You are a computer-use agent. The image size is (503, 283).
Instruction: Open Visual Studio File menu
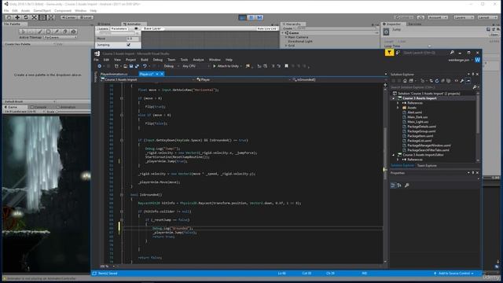click(96, 60)
